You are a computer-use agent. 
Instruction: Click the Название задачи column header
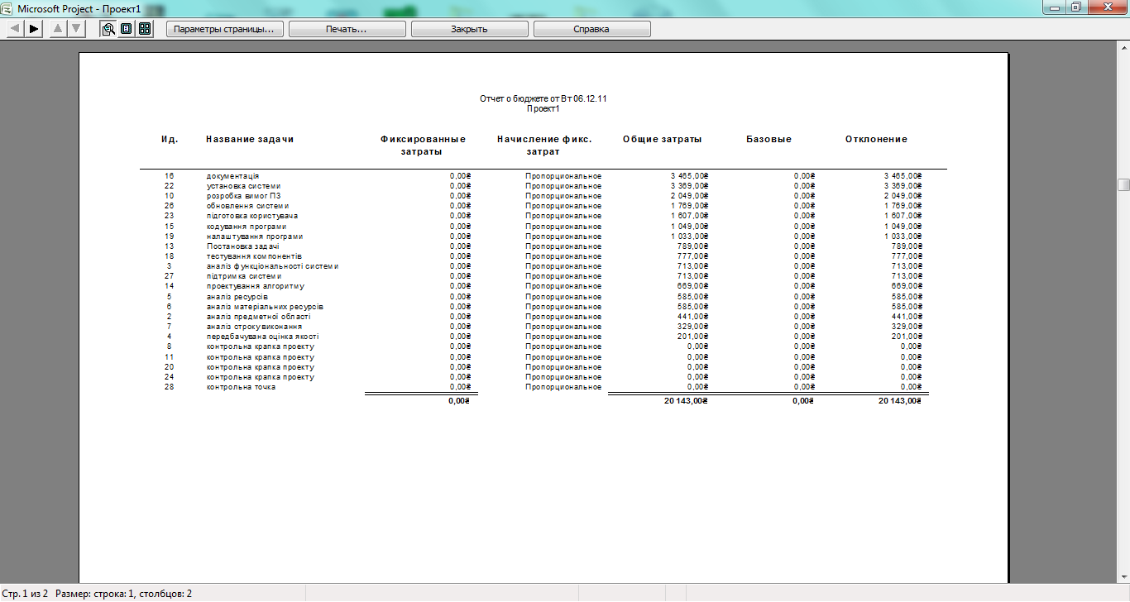250,139
